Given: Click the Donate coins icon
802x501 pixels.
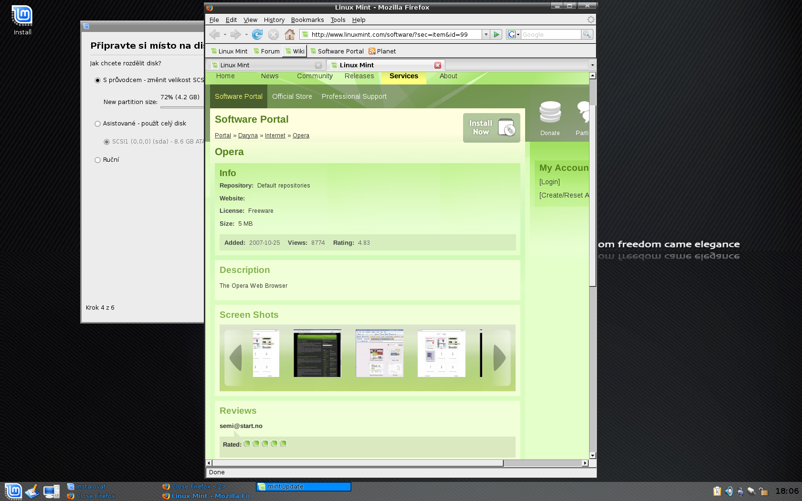Looking at the screenshot, I should click(550, 113).
